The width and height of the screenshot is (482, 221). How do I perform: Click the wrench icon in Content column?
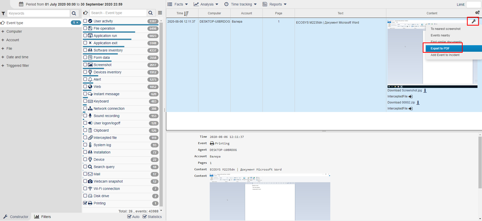473,21
